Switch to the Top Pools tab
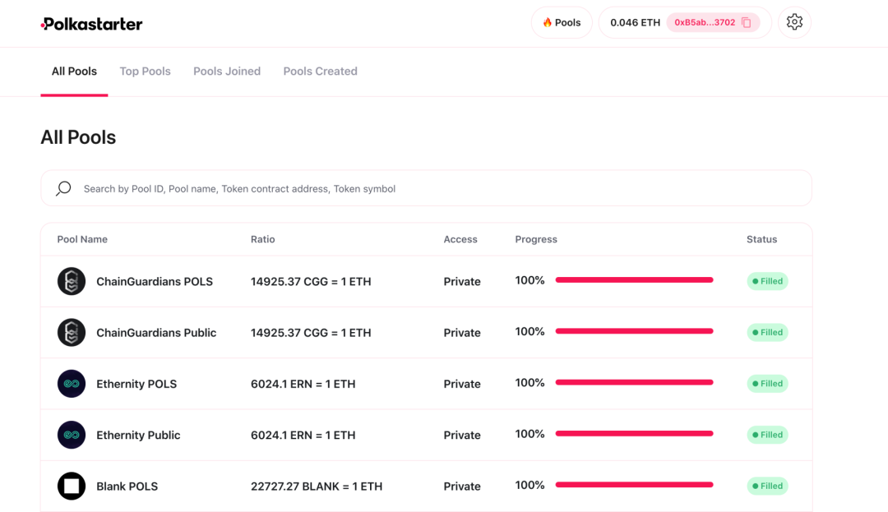Screen dimensions: 888x512 pos(145,71)
